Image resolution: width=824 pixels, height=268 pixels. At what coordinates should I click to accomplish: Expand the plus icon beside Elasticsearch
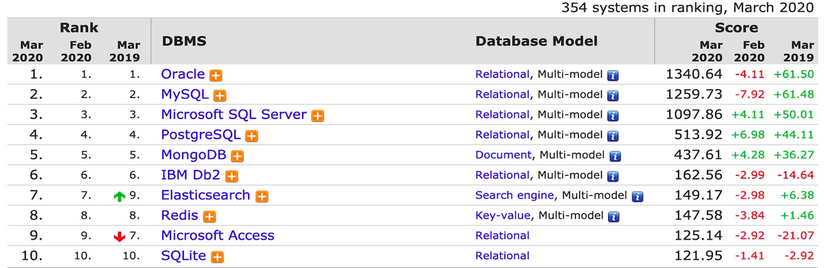[262, 196]
